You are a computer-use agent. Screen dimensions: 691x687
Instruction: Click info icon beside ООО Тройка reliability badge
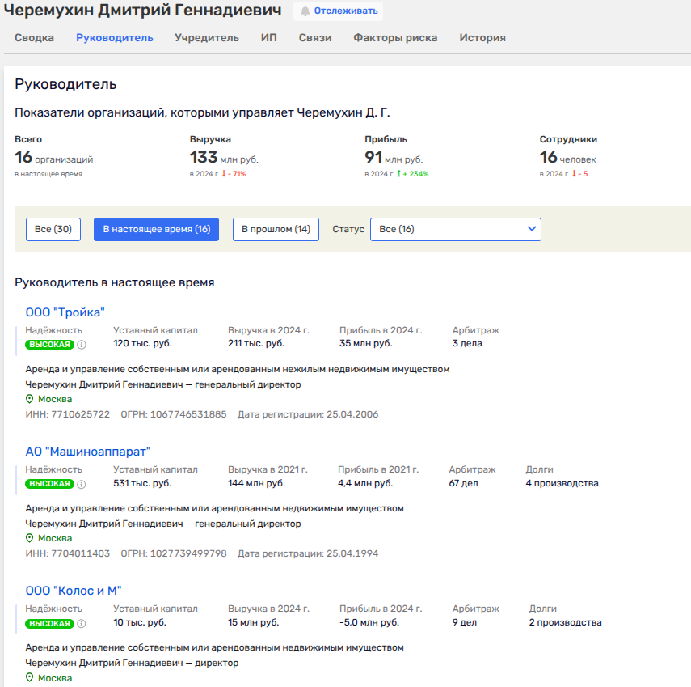pos(82,344)
